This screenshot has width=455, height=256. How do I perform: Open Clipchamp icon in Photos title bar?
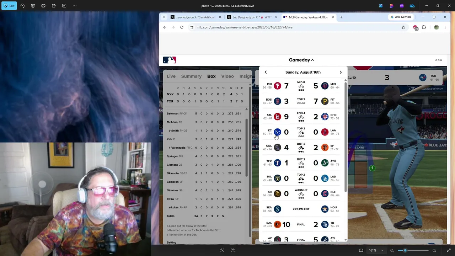[402, 6]
